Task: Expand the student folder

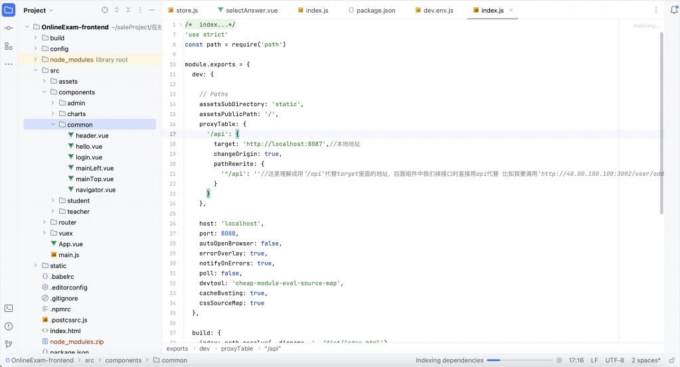Action: 53,200
